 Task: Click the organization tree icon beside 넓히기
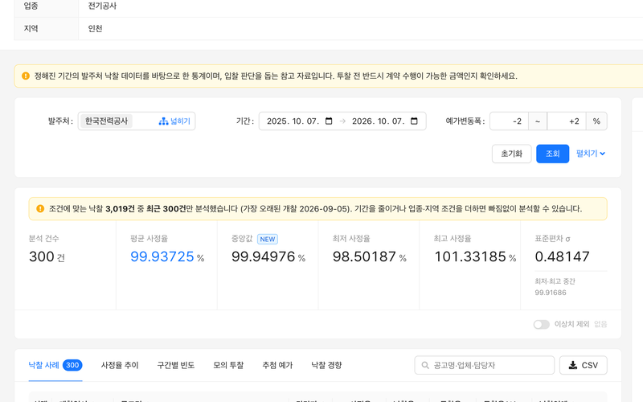163,121
